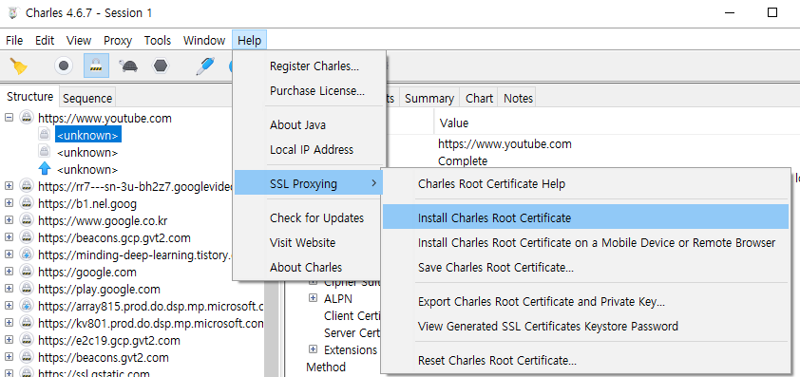Viewport: 800px width, 377px height.
Task: Toggle the hexagon Breakpoints icon
Action: (x=161, y=66)
